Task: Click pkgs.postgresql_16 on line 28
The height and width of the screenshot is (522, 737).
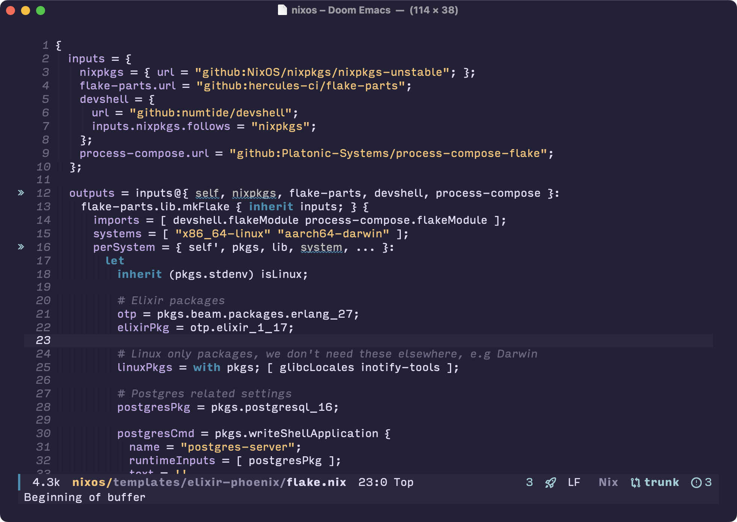Action: (272, 407)
